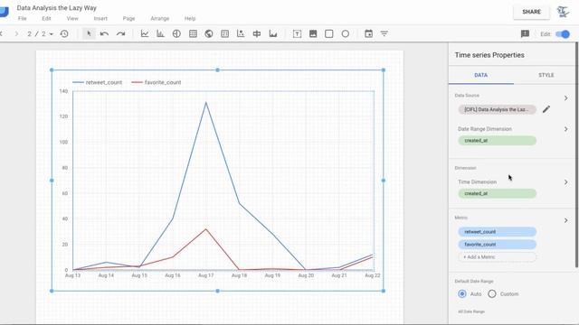
Task: Click the Time Dimension created_at chip
Action: tap(497, 193)
